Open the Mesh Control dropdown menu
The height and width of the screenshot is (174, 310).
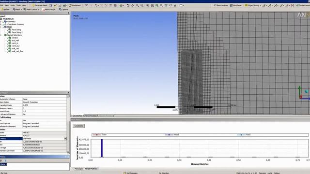tap(31, 10)
